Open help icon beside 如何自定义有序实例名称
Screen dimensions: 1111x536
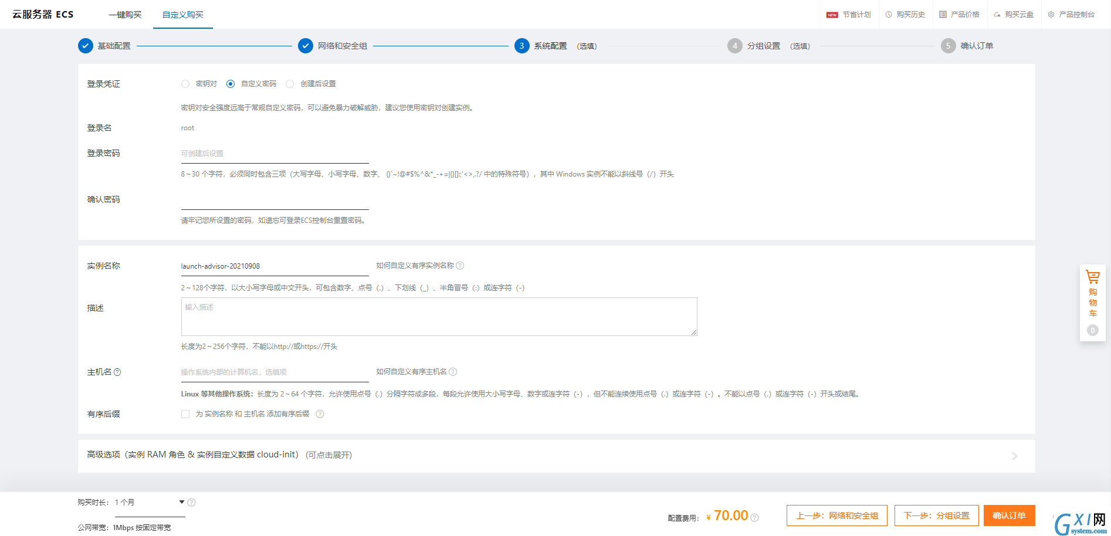(x=460, y=266)
